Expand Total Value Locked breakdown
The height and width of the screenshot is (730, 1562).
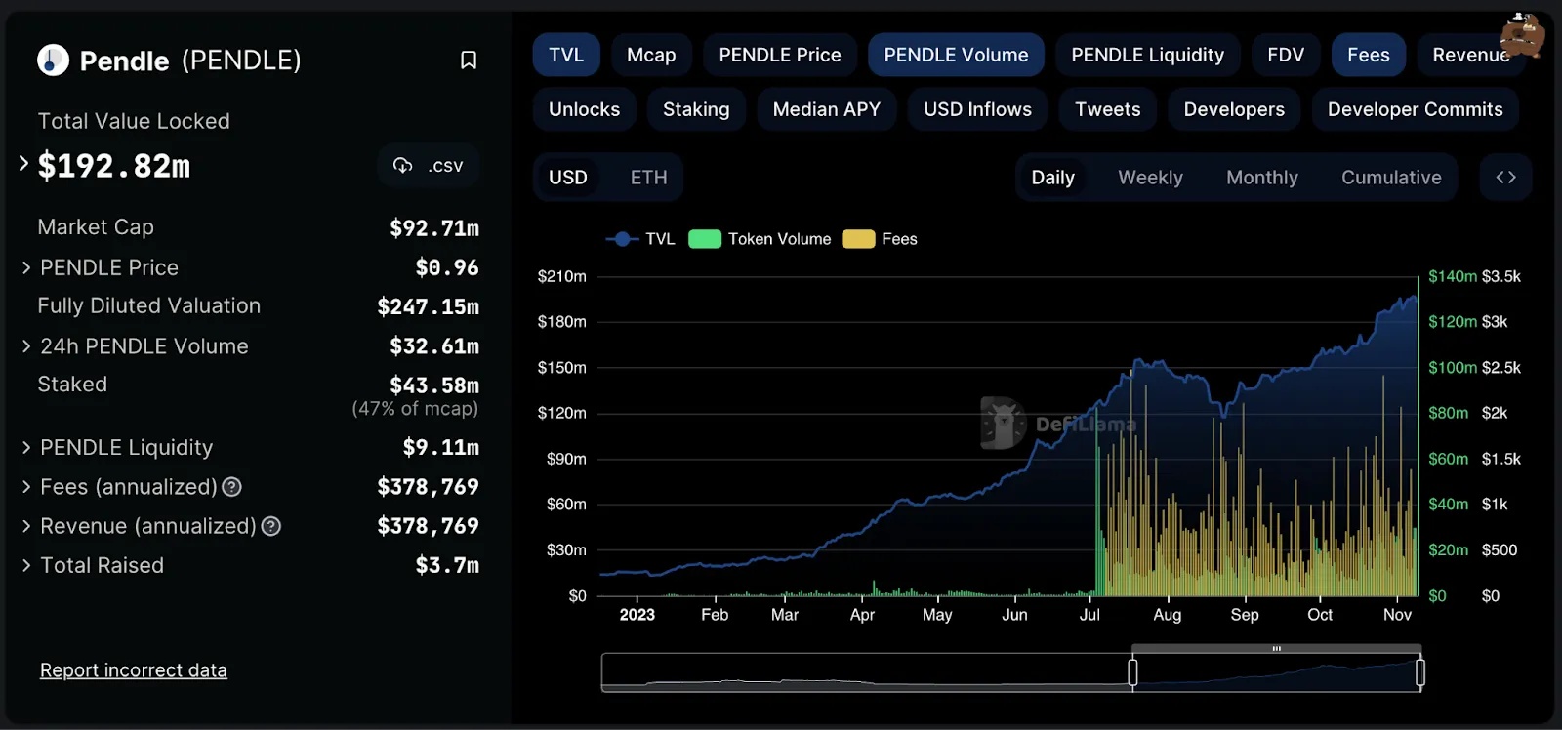pos(23,164)
